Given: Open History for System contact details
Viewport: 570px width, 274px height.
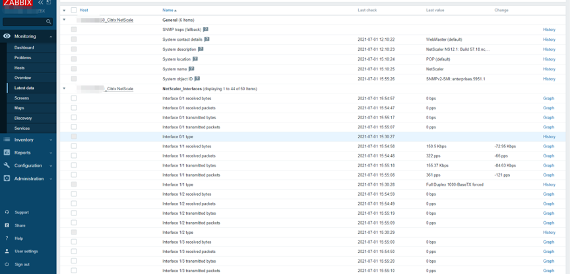Looking at the screenshot, I should [x=549, y=40].
